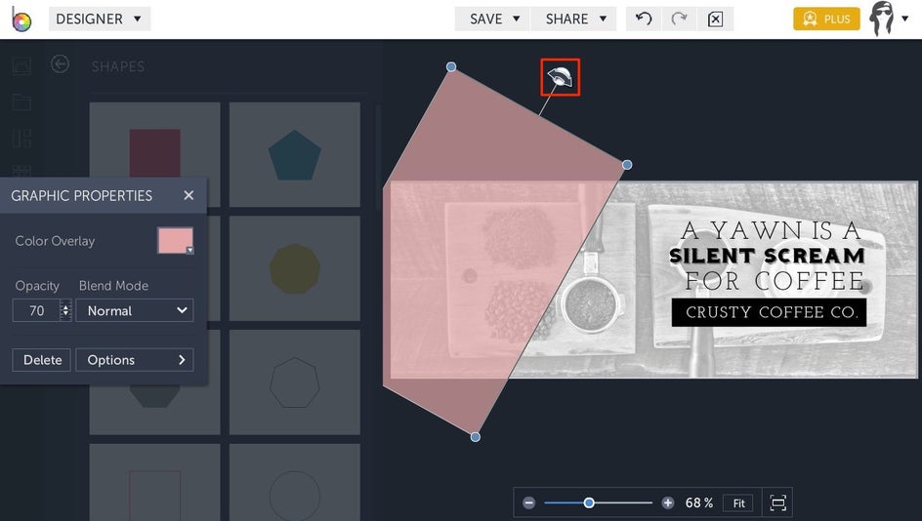Click the Opacity stepper arrows
This screenshot has width=922, height=521.
65,310
